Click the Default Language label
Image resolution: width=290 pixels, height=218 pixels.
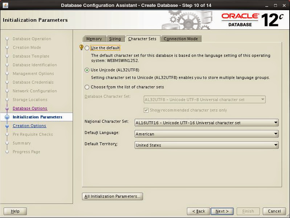point(102,133)
